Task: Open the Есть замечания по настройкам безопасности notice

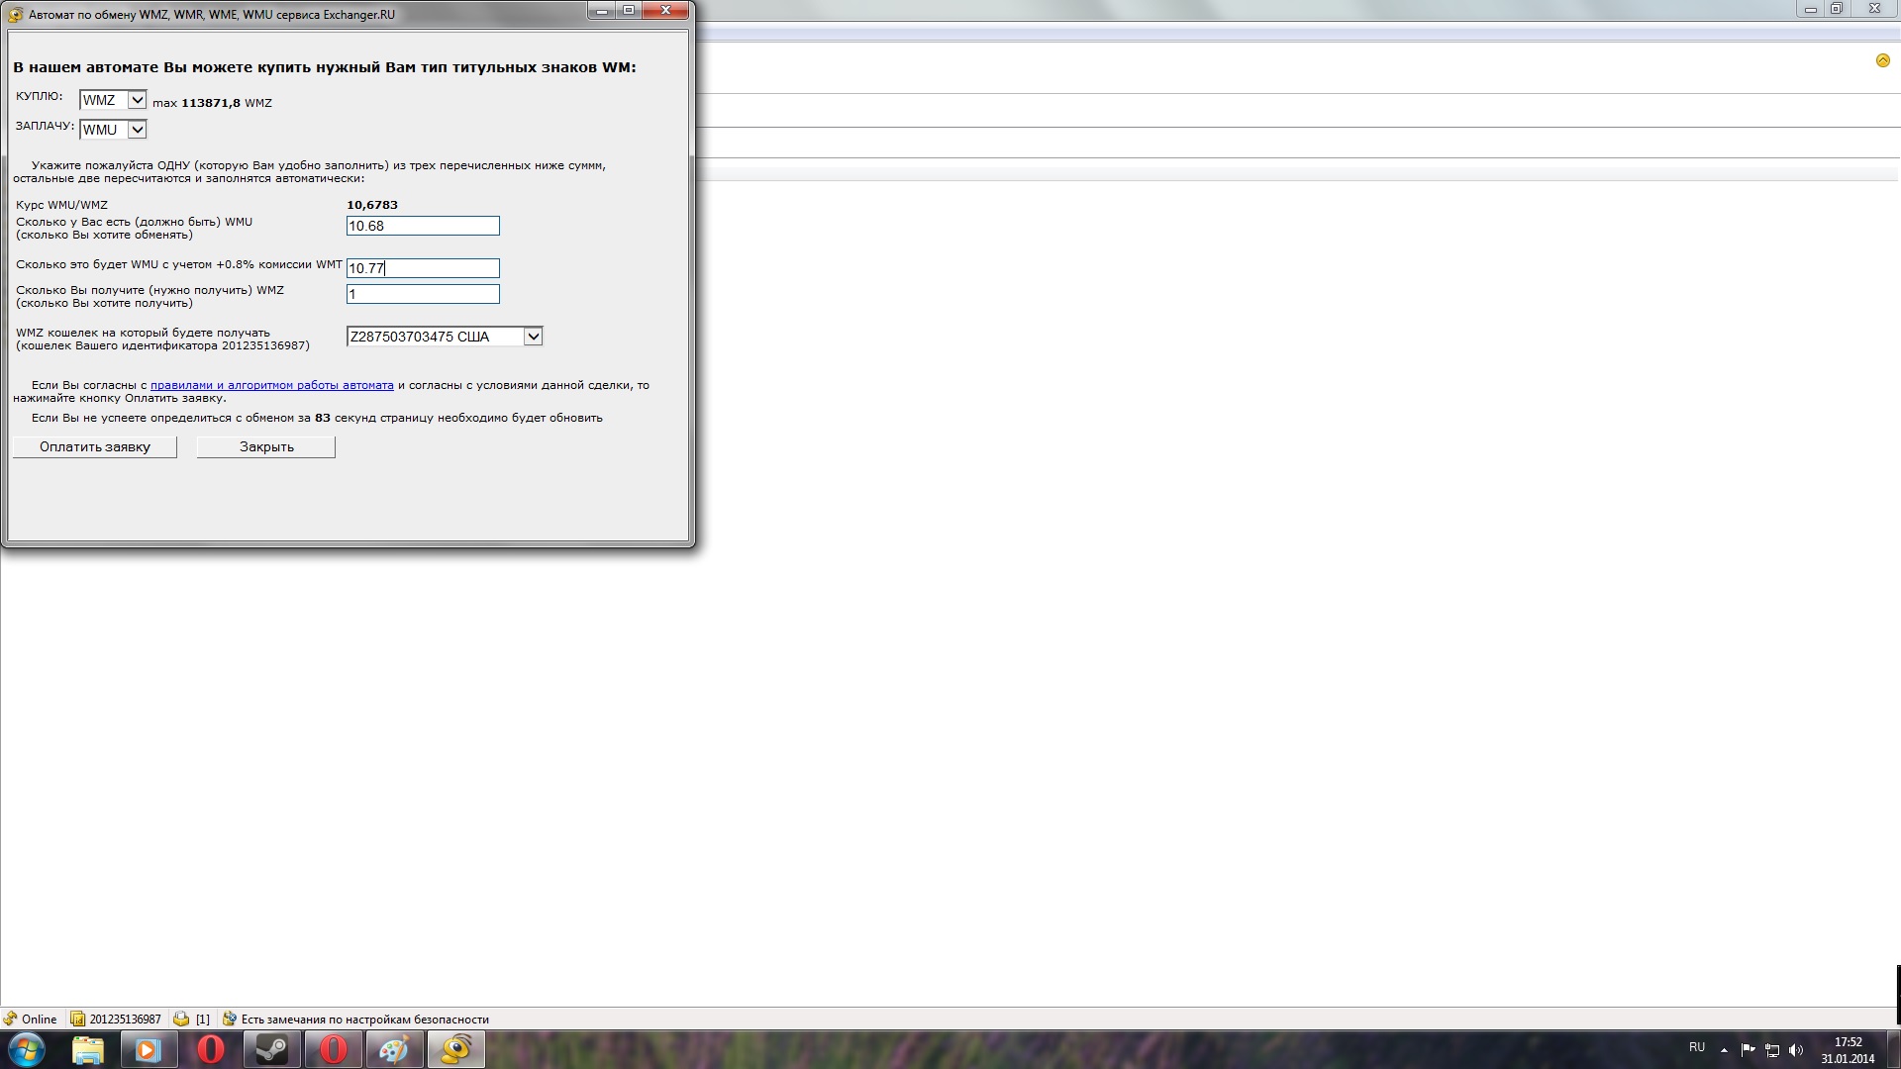Action: click(355, 1019)
